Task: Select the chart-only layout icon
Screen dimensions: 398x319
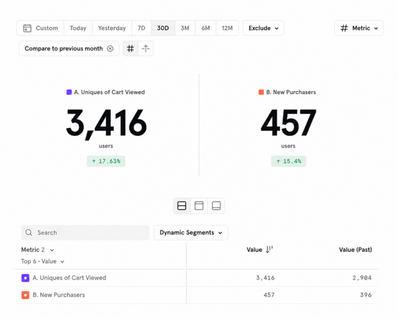Action: click(x=199, y=206)
